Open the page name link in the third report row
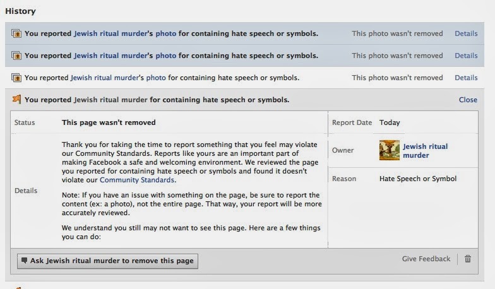The image size is (495, 289). pyautogui.click(x=104, y=78)
